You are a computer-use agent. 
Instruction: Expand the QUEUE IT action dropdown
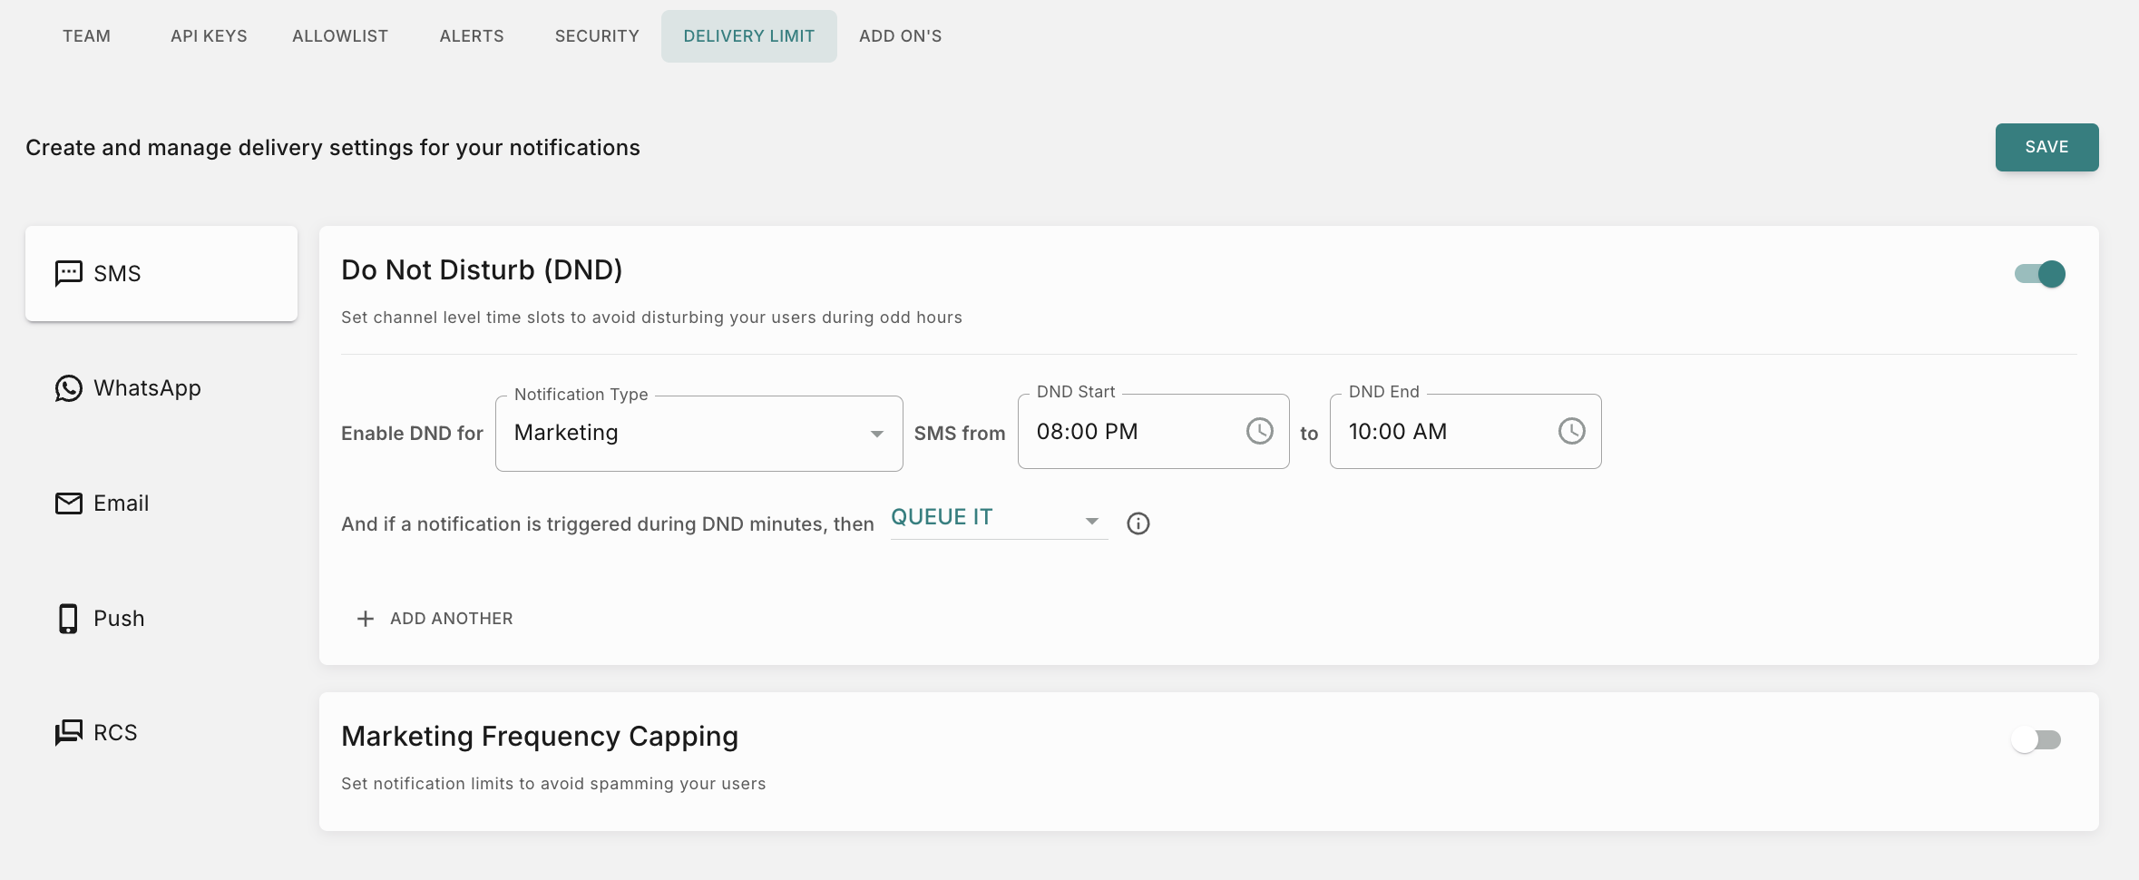pos(998,519)
